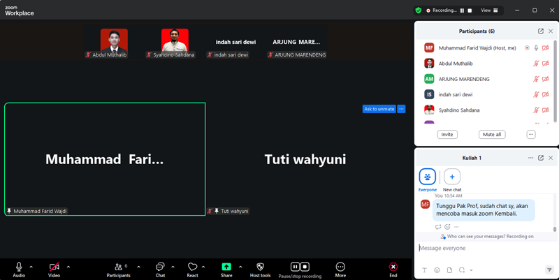
Task: Reply to the Tunggu Pak Prof message
Action: point(438,226)
